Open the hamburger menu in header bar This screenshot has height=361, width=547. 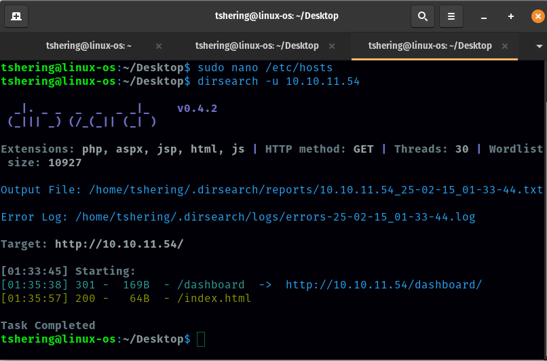coord(451,16)
